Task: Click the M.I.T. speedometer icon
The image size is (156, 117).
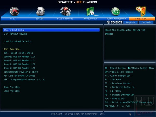Action: click(x=14, y=11)
